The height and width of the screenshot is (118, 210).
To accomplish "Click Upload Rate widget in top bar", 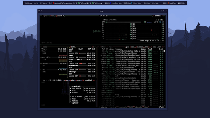I will pos(141,3).
